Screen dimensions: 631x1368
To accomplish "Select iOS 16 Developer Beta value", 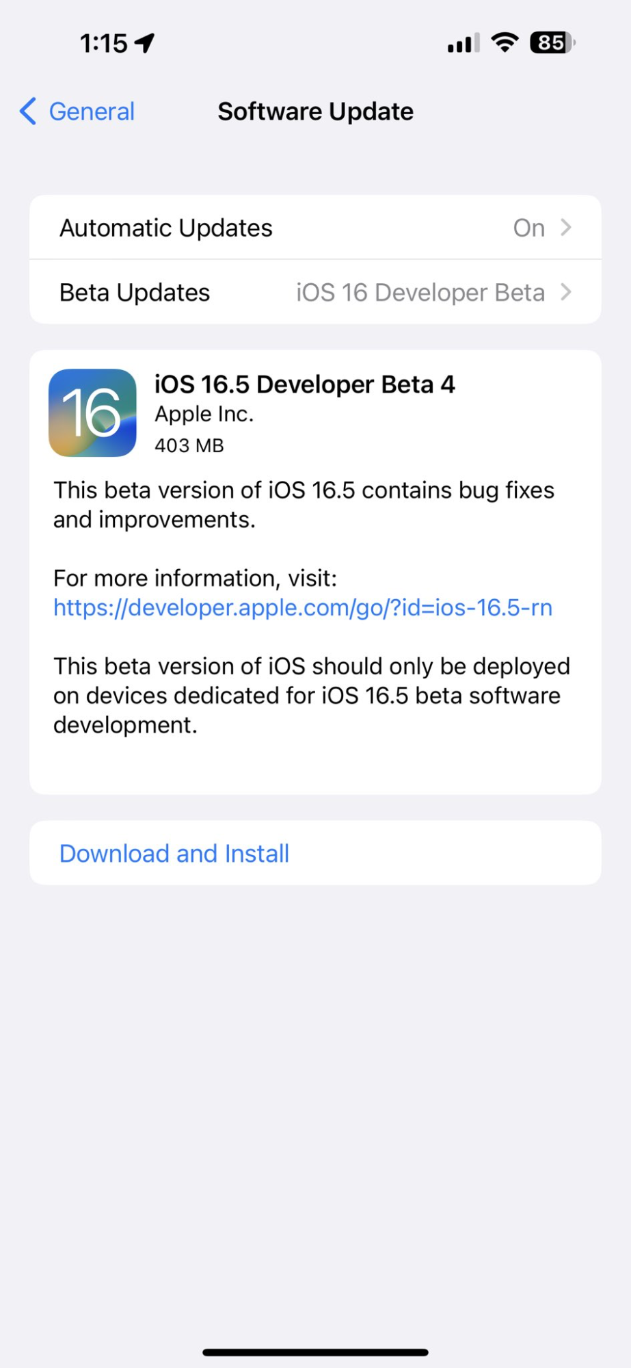I will (x=420, y=293).
